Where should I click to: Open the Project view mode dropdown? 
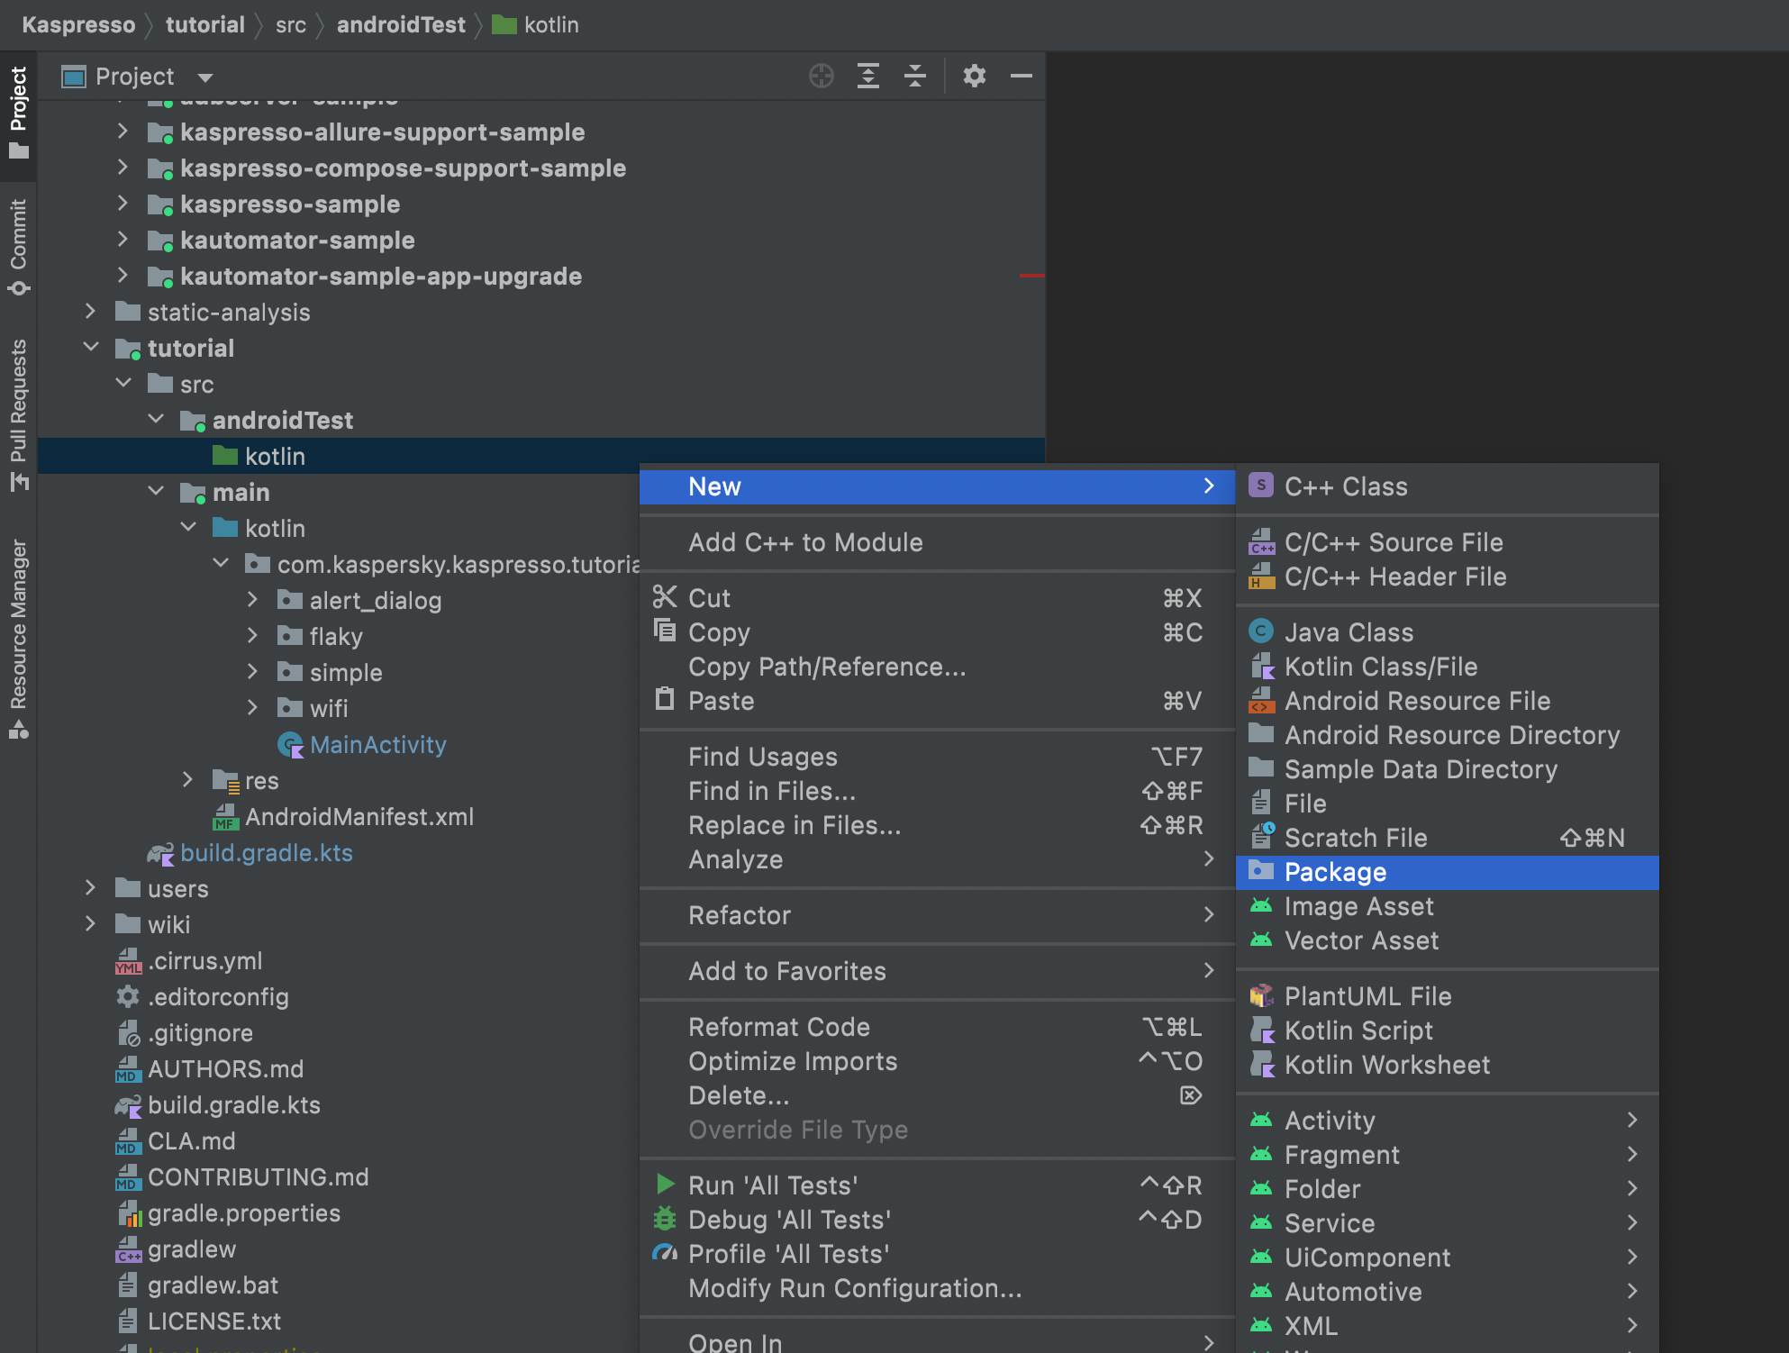[204, 77]
